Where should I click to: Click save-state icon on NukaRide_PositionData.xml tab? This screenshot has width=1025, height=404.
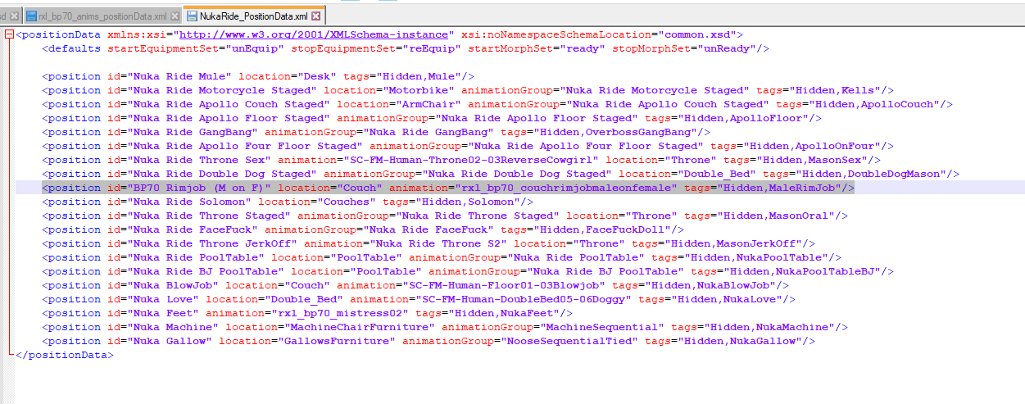point(191,16)
